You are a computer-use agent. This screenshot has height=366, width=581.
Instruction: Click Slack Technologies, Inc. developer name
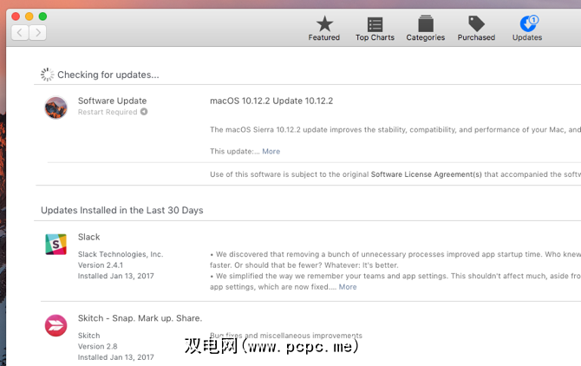click(121, 254)
